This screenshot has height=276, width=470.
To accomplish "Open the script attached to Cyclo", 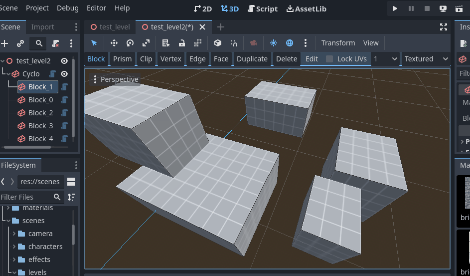I will pos(52,74).
